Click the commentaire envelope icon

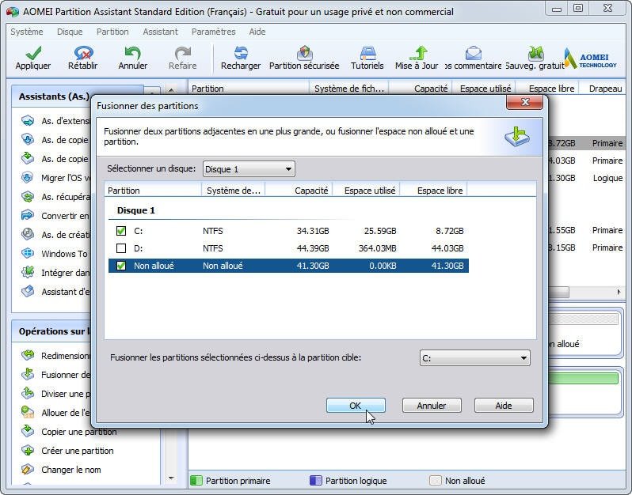coord(474,53)
